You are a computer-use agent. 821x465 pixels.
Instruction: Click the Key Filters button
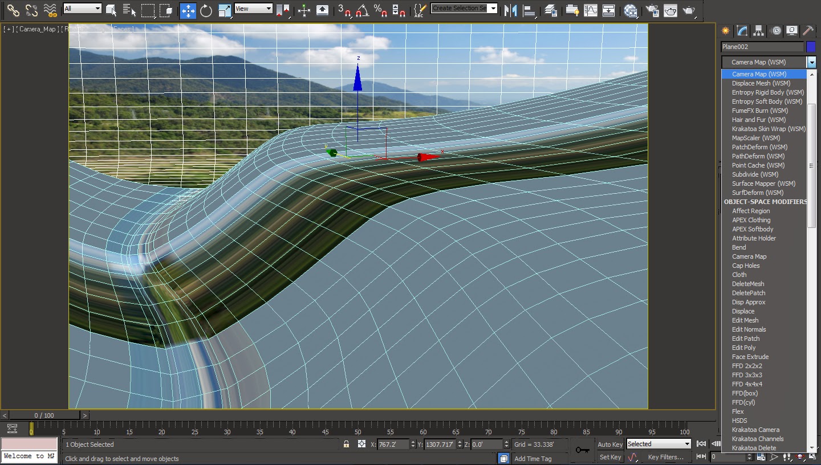[665, 457]
